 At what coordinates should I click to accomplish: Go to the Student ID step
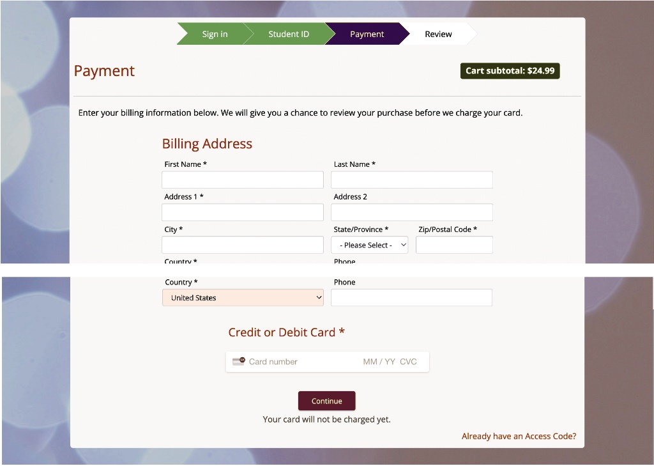(x=289, y=34)
